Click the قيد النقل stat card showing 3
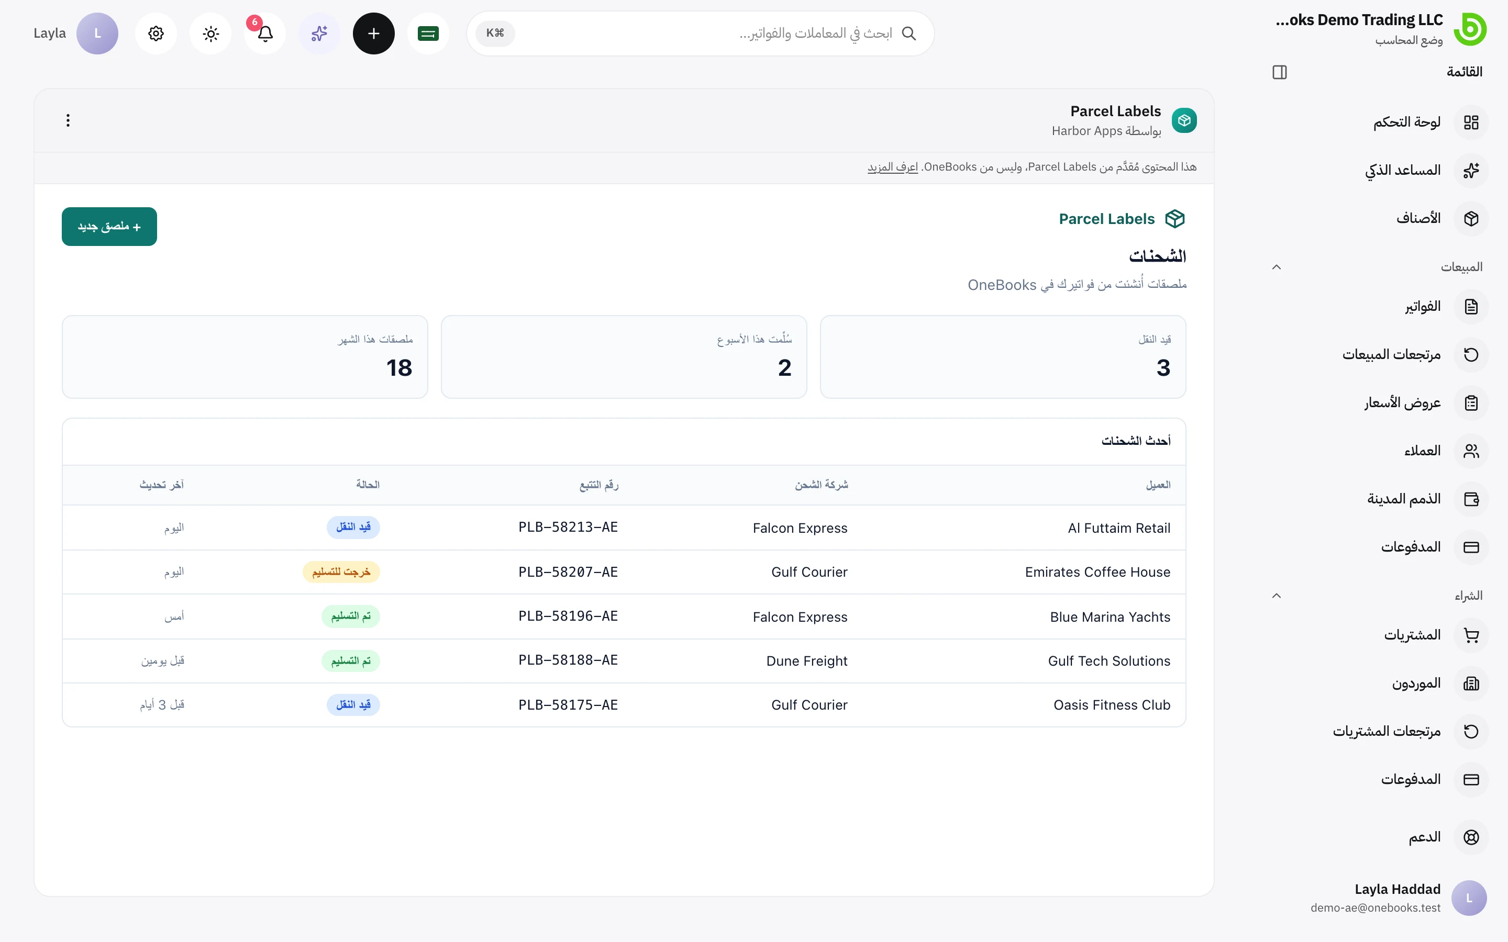 tap(1003, 357)
